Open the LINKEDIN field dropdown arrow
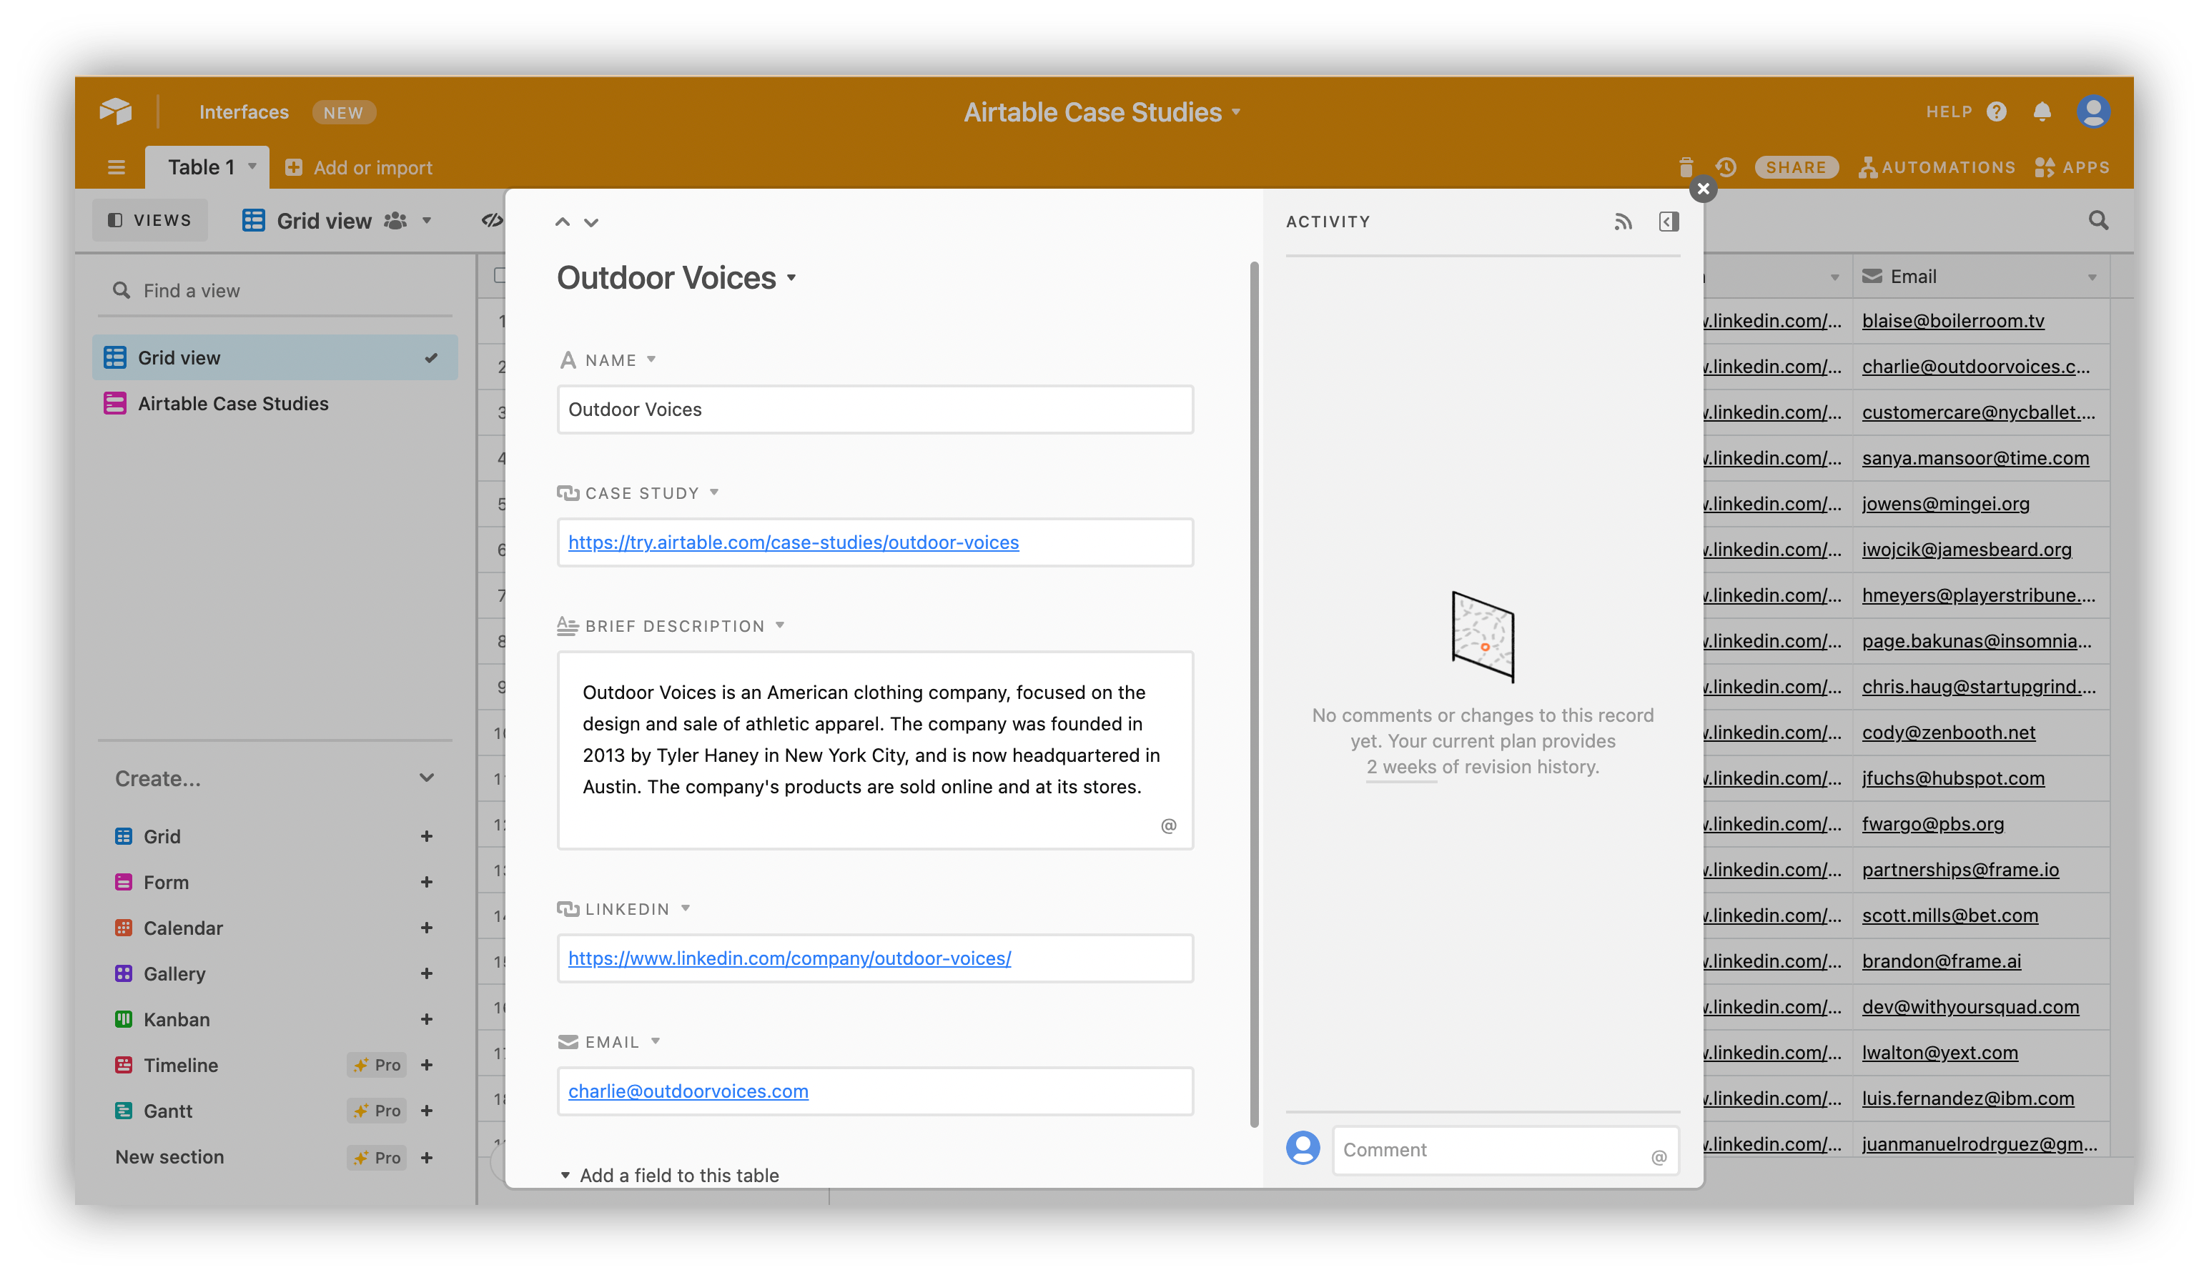2209x1280 pixels. point(686,908)
